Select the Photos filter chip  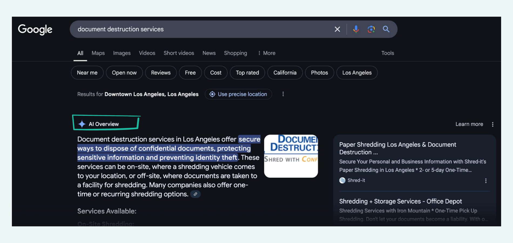319,73
